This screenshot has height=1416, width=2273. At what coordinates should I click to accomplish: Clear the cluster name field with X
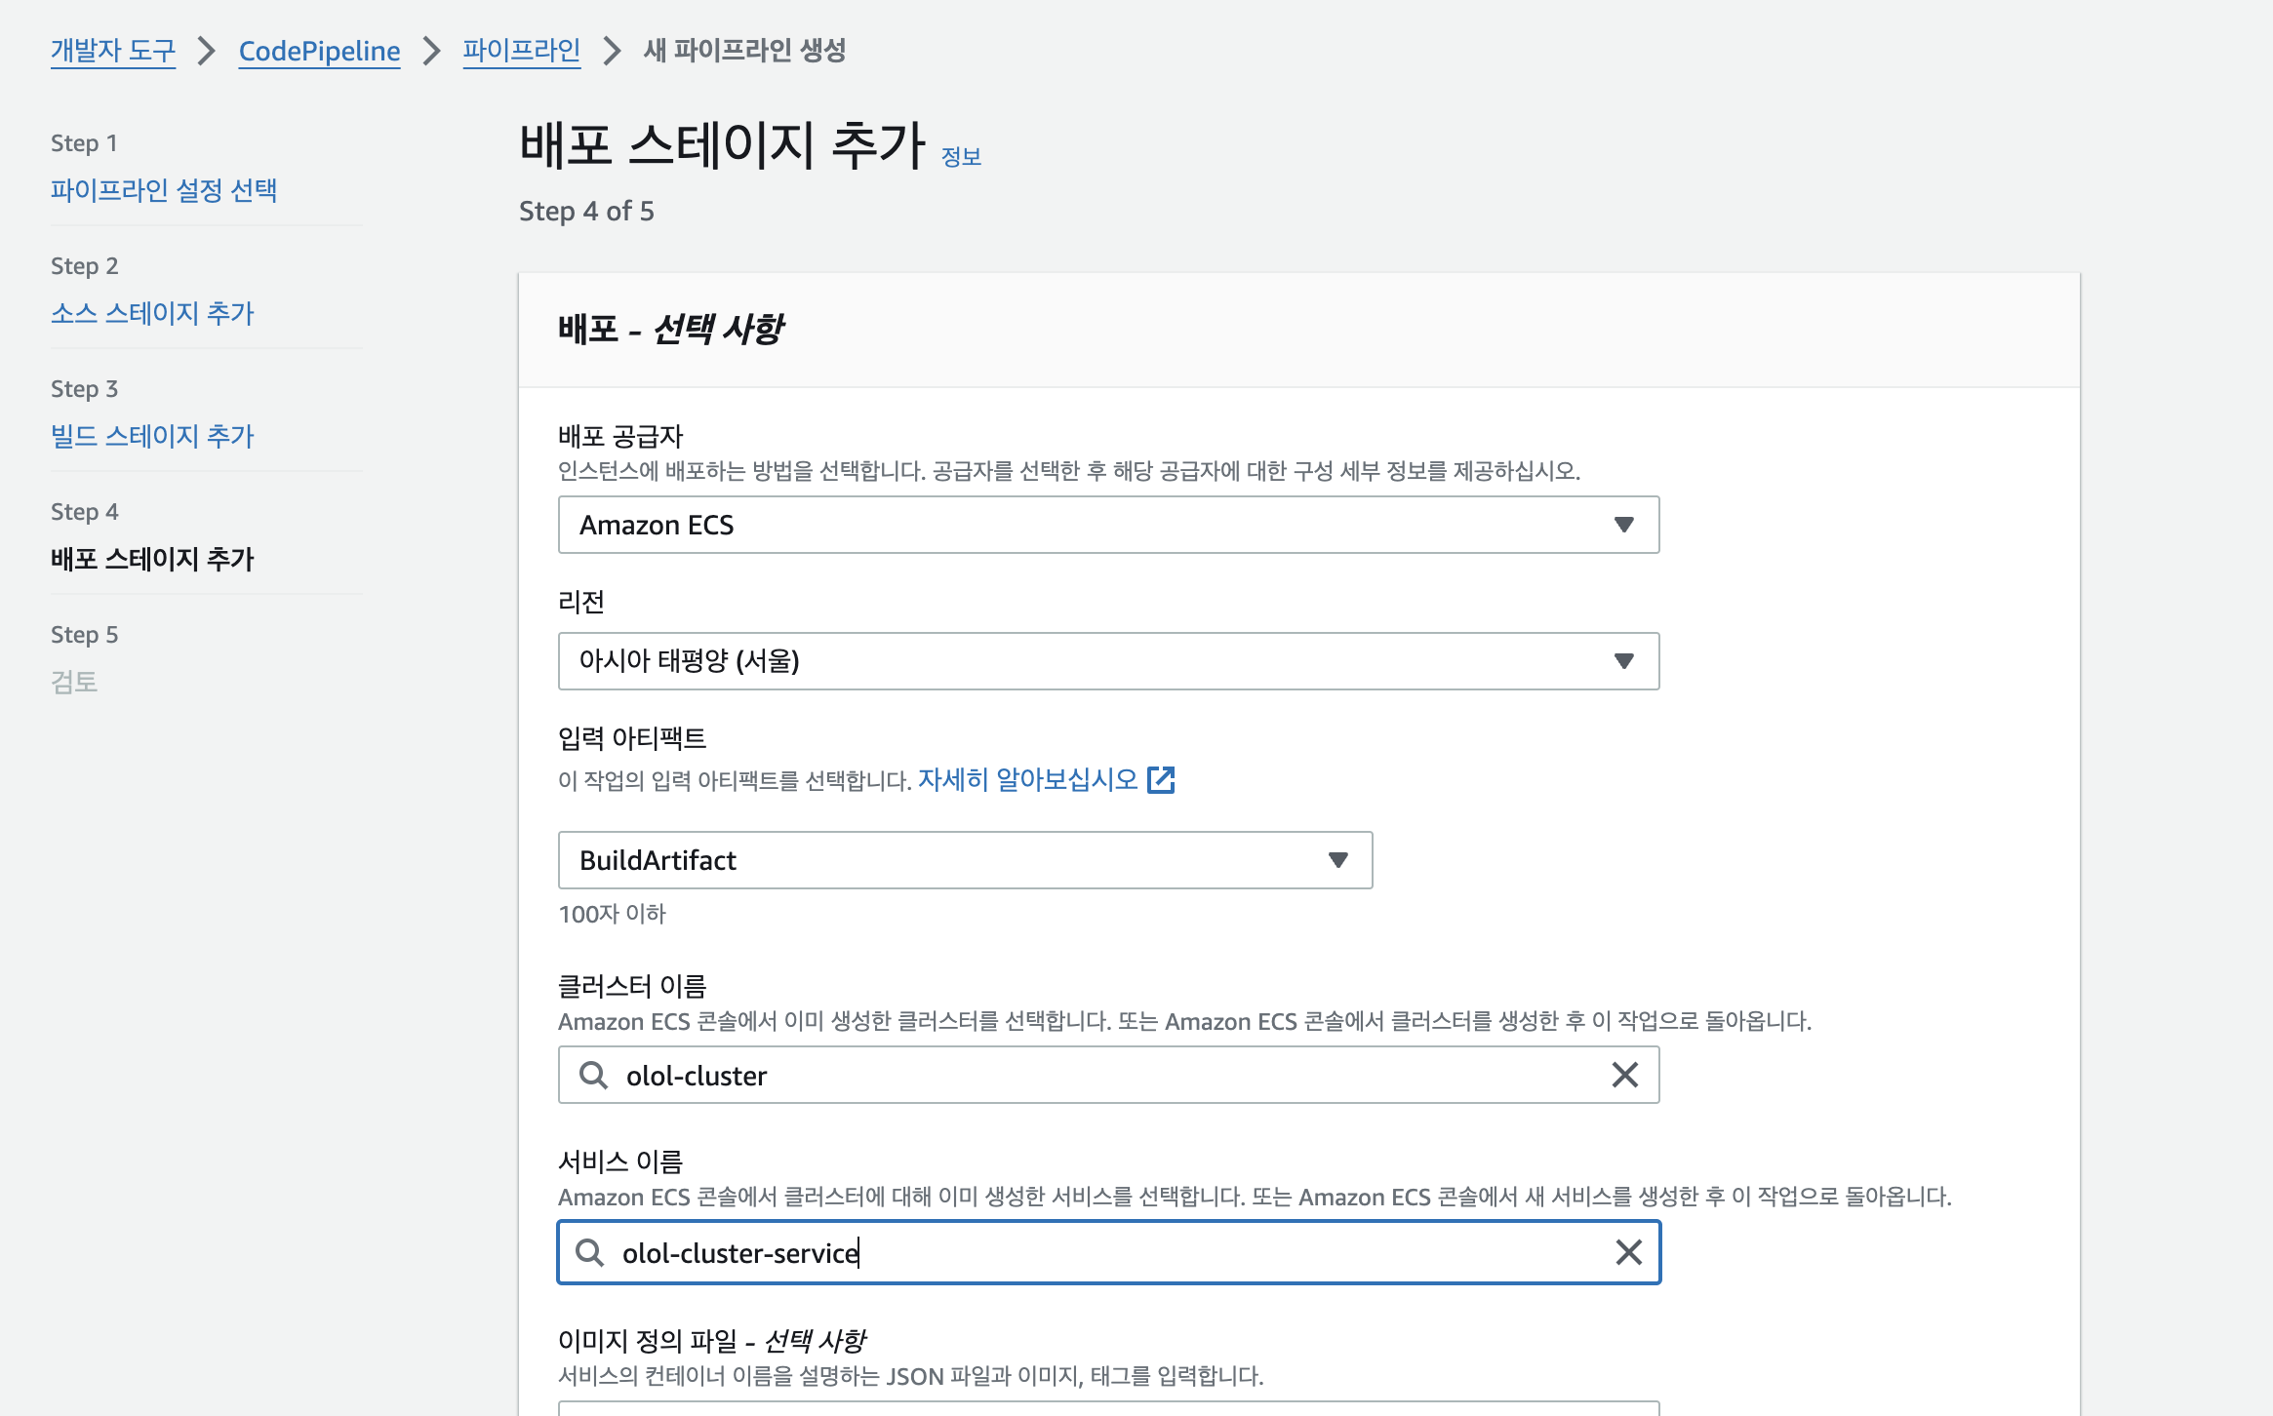pos(1624,1075)
